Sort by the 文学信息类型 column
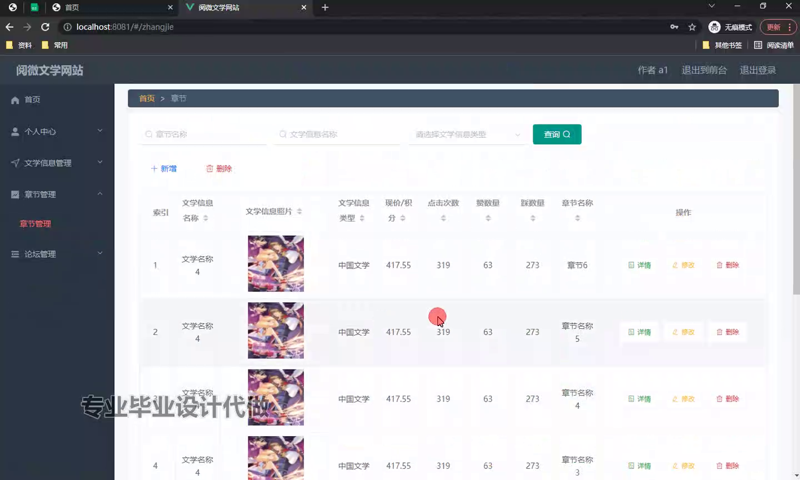This screenshot has height=480, width=800. pos(362,218)
